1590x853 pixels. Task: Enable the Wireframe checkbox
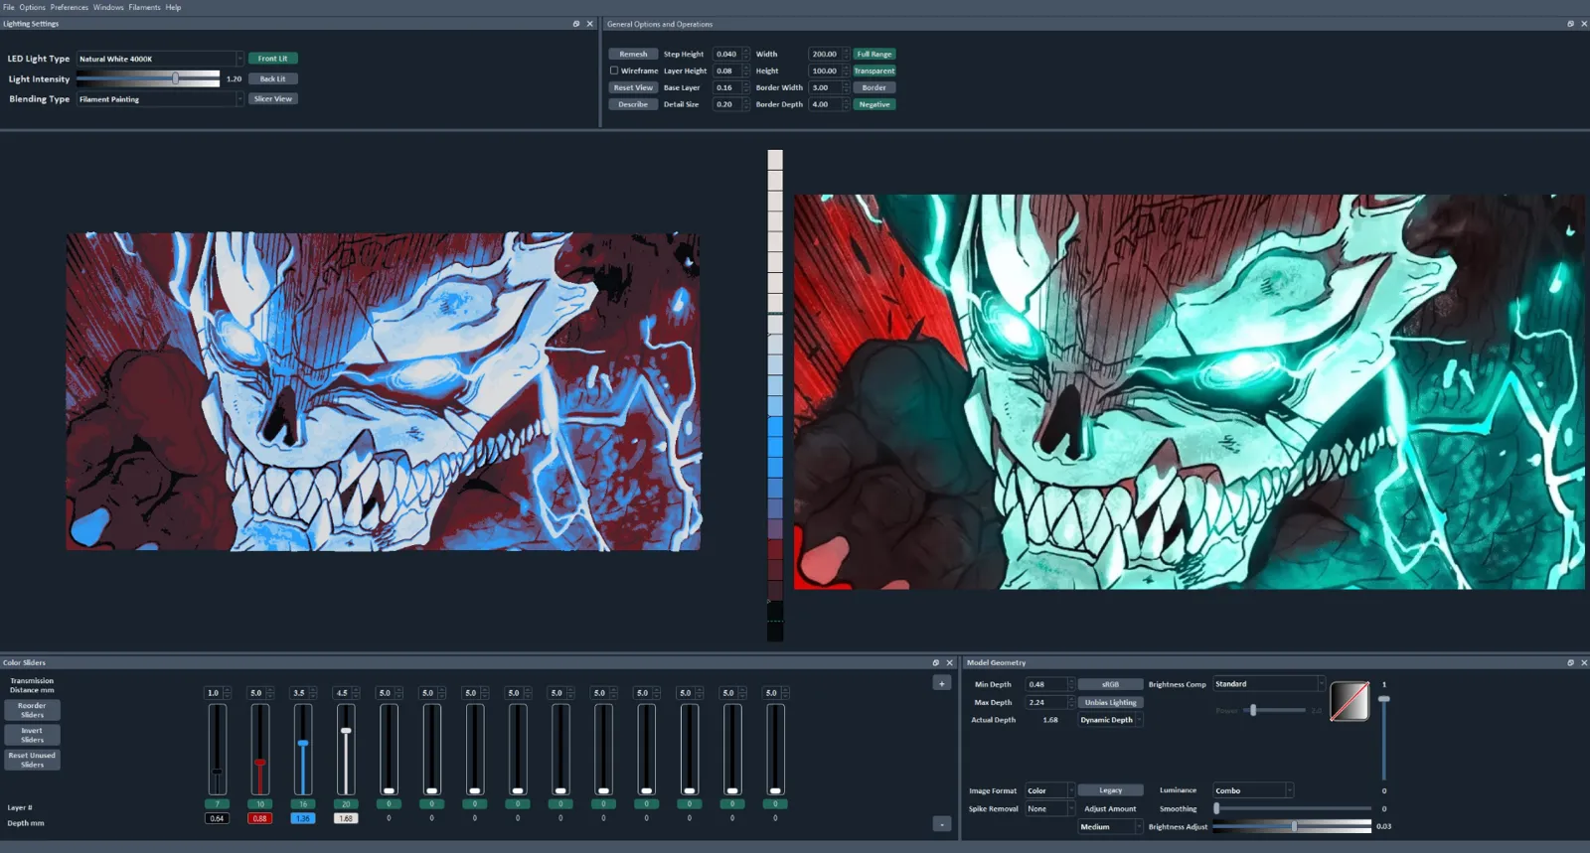(x=614, y=71)
